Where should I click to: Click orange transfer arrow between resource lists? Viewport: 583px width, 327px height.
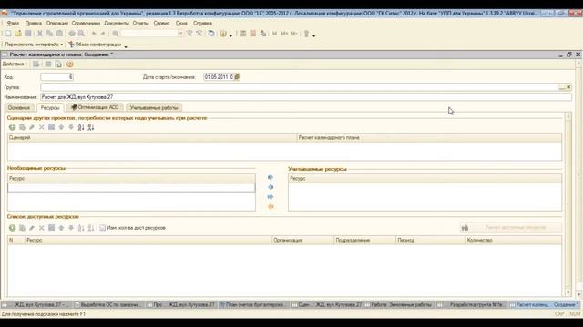[271, 207]
